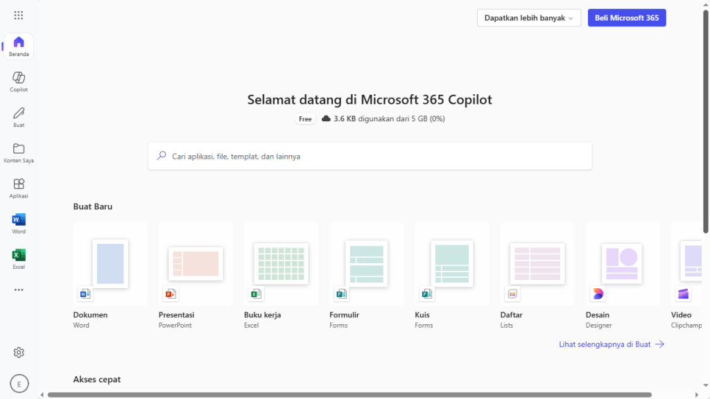The image size is (710, 399).
Task: Select the Buat pen icon
Action: pyautogui.click(x=19, y=116)
